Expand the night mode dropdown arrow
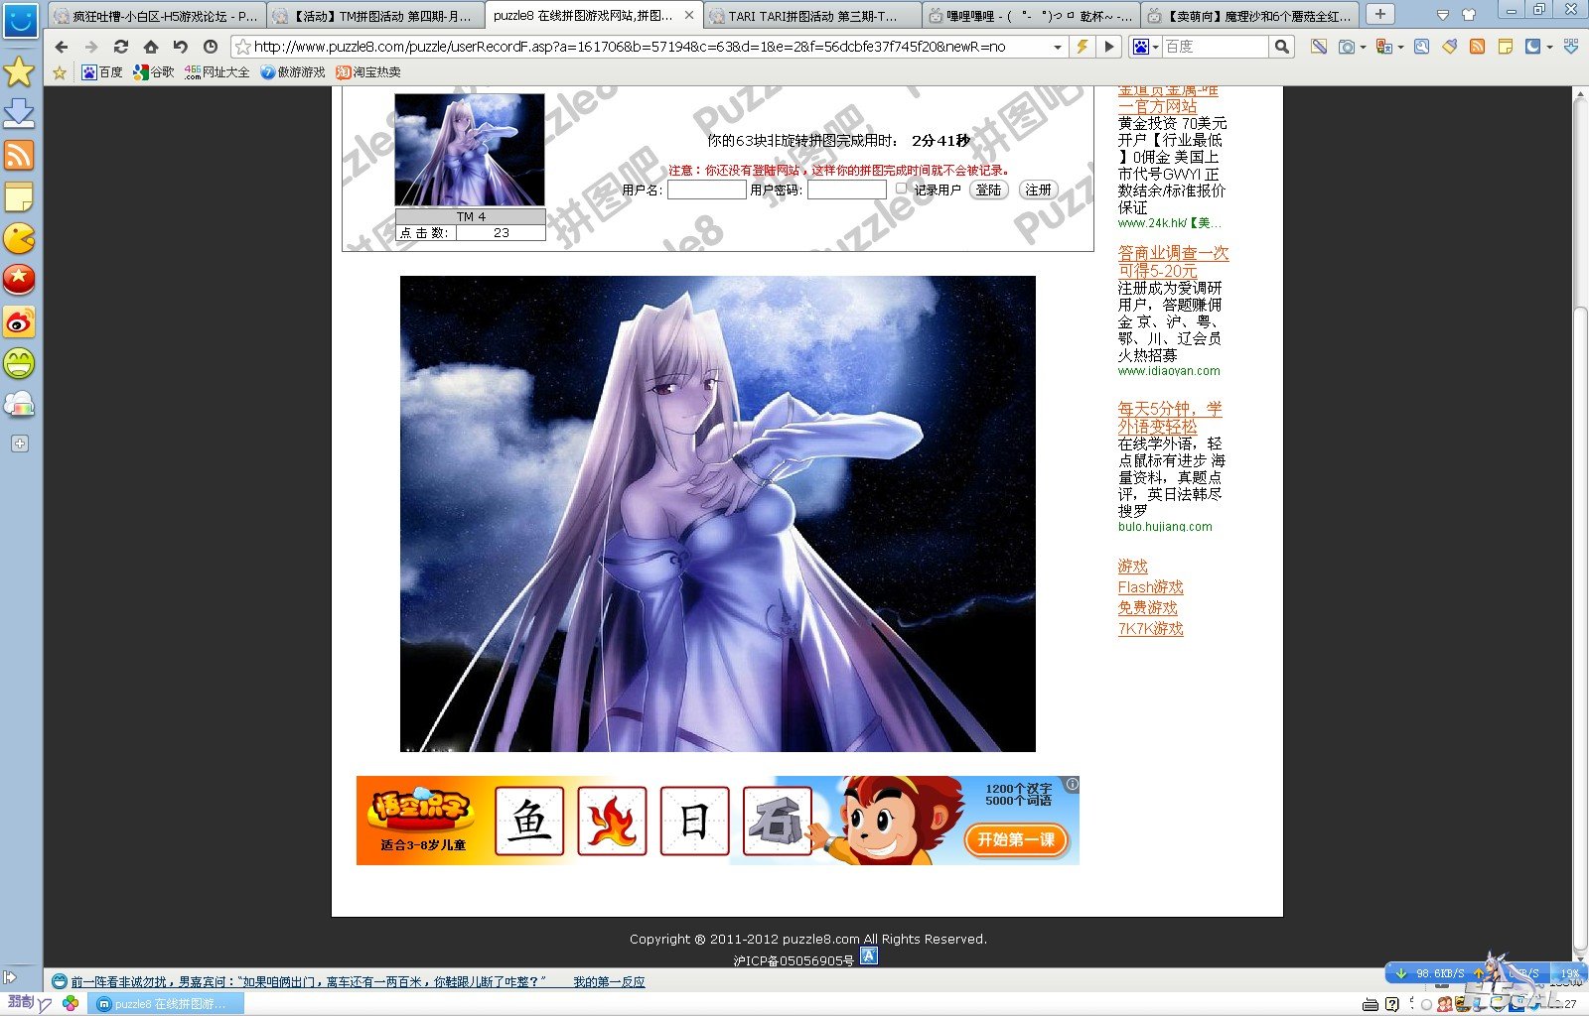 point(1549,47)
